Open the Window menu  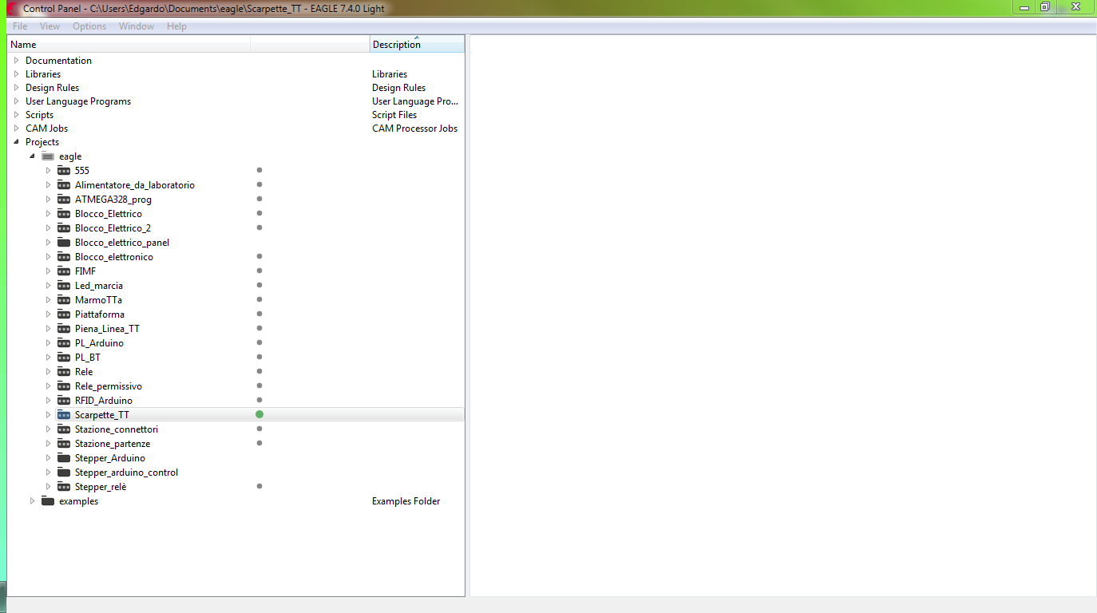pos(137,26)
